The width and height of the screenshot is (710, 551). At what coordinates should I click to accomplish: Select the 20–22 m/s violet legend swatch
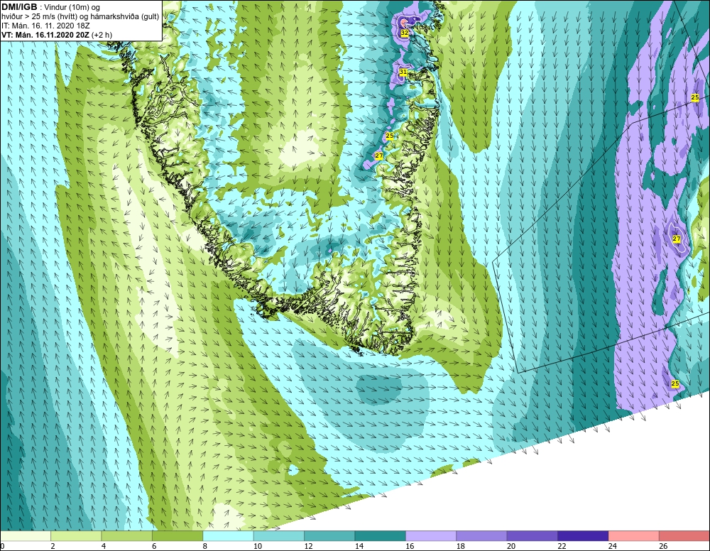coord(532,536)
